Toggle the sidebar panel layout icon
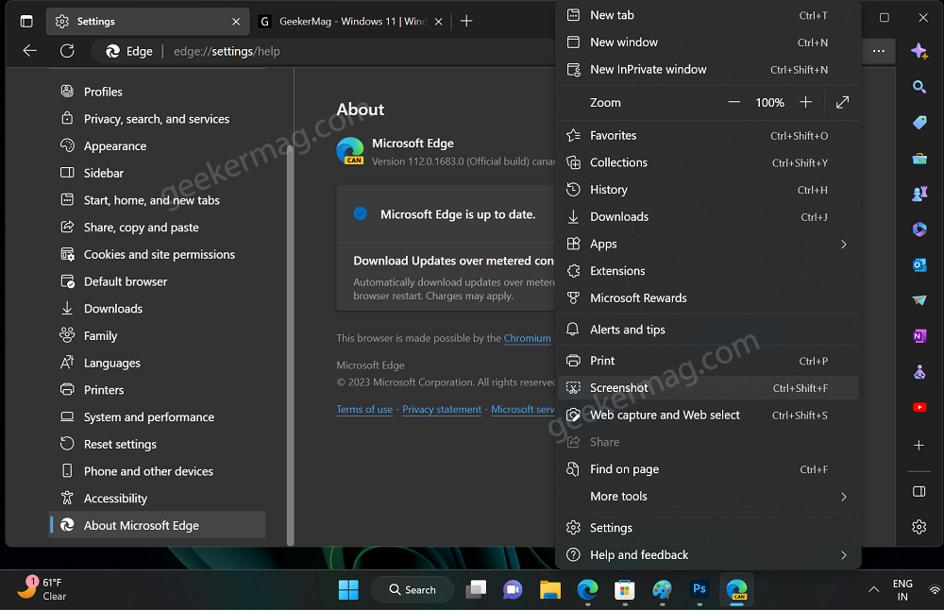Screen dimensions: 944x611 pyautogui.click(x=919, y=492)
